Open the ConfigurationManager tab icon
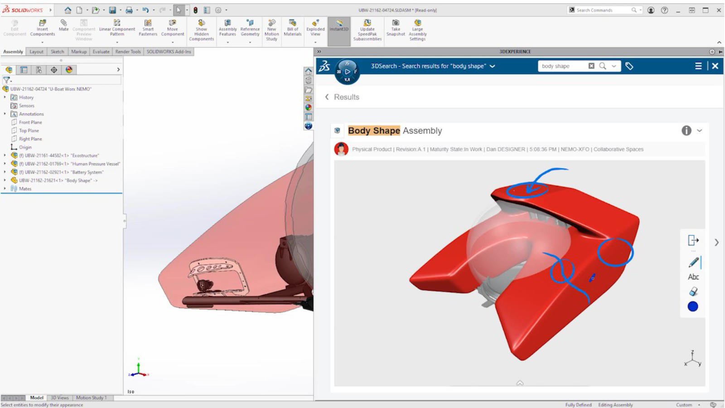This screenshot has width=725, height=408. coord(39,70)
